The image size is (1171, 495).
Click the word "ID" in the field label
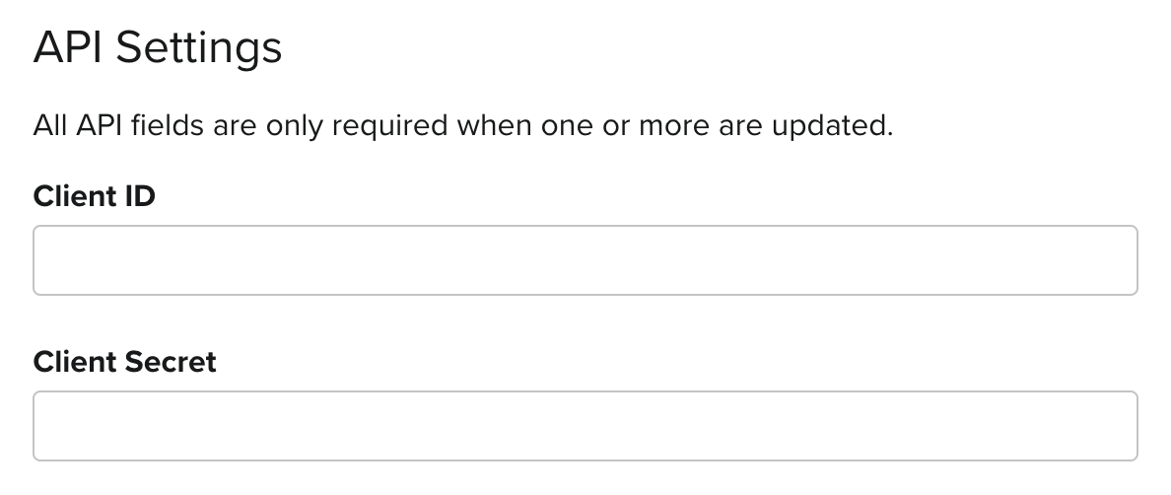[x=140, y=196]
